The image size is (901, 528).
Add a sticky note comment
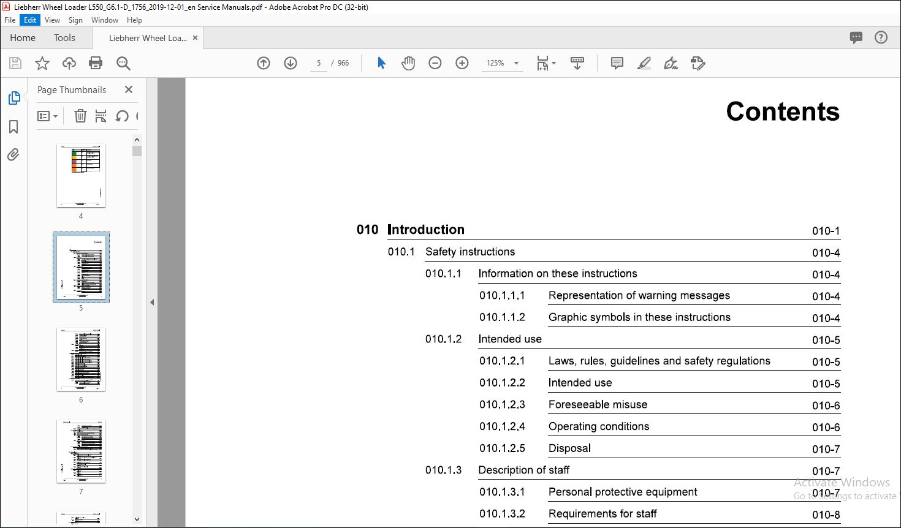point(617,63)
